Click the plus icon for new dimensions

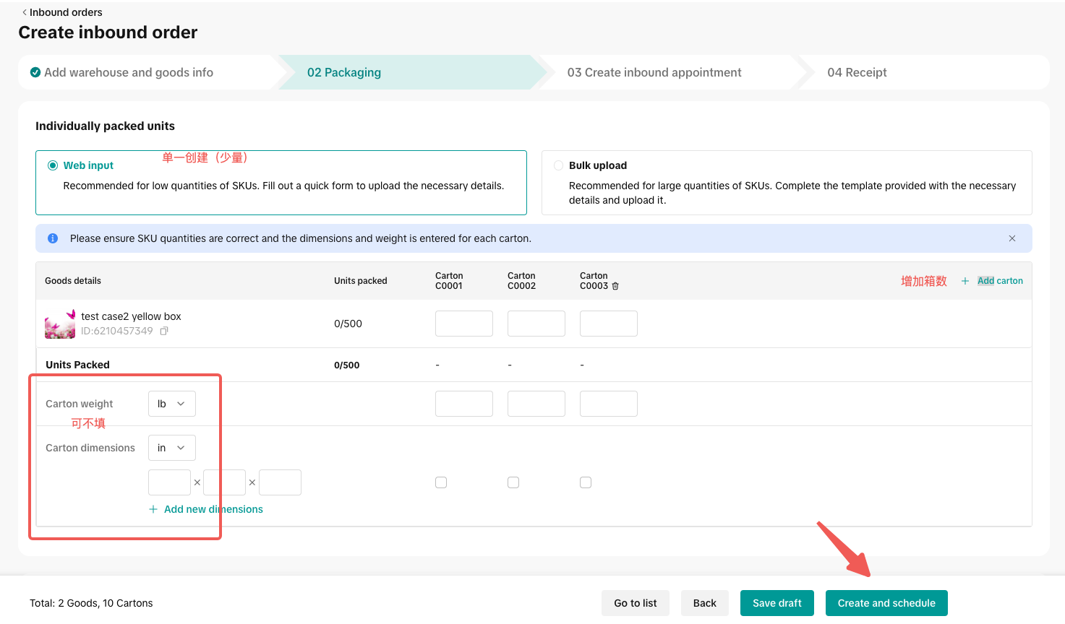pyautogui.click(x=153, y=509)
